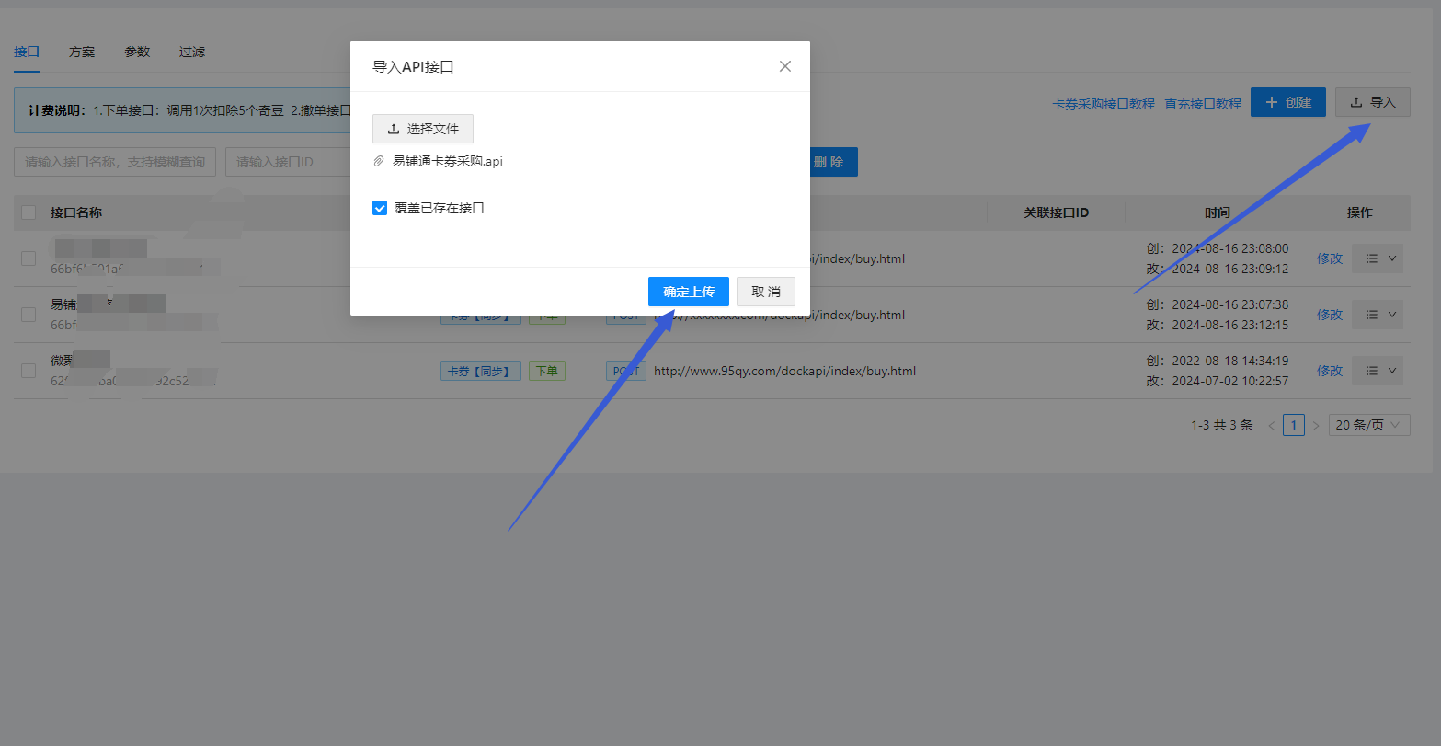This screenshot has width=1441, height=746.
Task: Check the row created 2024-08-16 23:07:38
Action: click(29, 315)
